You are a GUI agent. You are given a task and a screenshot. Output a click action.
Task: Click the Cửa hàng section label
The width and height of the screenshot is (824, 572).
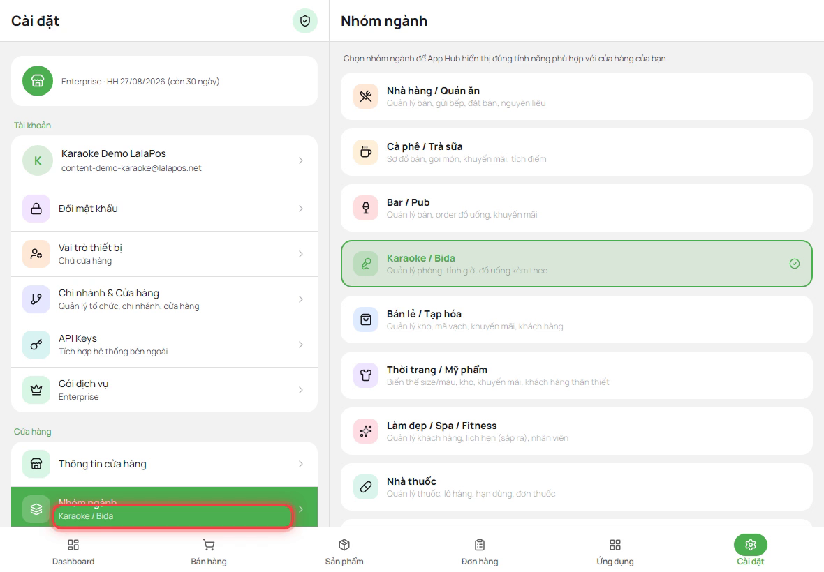point(33,432)
